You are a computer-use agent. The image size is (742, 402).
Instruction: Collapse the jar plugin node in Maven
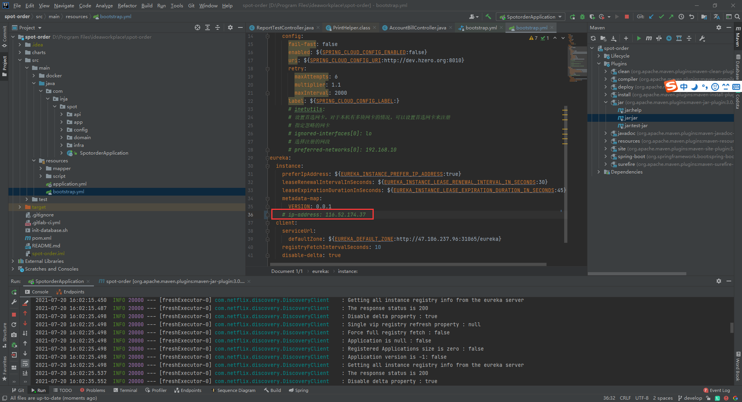click(606, 102)
